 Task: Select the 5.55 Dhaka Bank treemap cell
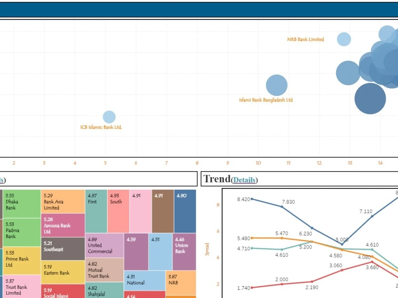(x=21, y=204)
